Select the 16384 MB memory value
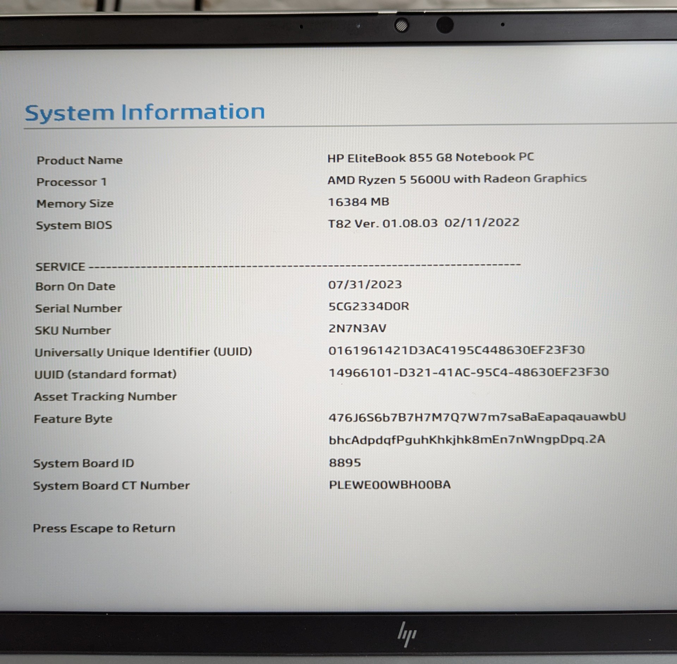The image size is (677, 664). [358, 202]
